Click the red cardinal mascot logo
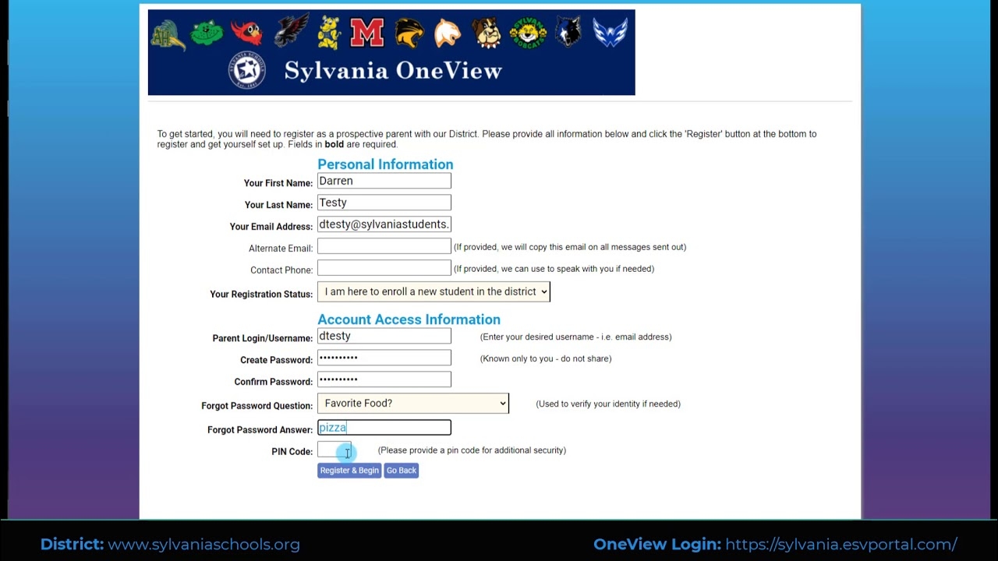Viewport: 998px width, 561px height. pyautogui.click(x=247, y=33)
